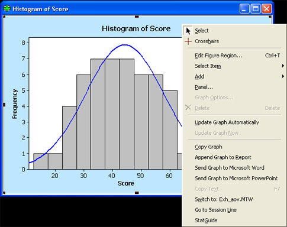The height and width of the screenshot is (227, 287).
Task: Click the disabled Copy Text entry
Action: pos(234,189)
